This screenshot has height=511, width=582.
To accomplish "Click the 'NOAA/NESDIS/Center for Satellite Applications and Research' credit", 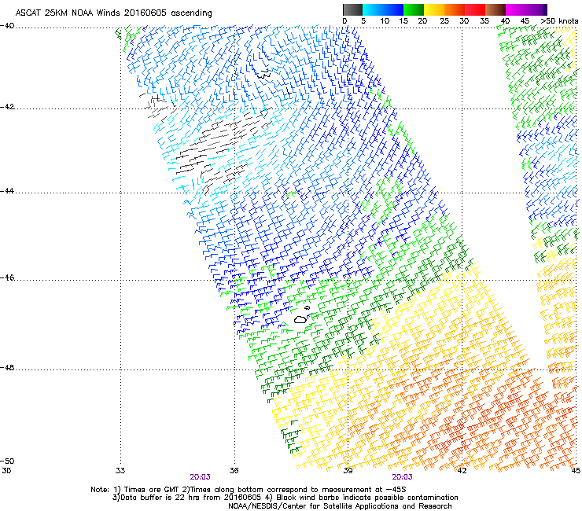I will (340, 506).
